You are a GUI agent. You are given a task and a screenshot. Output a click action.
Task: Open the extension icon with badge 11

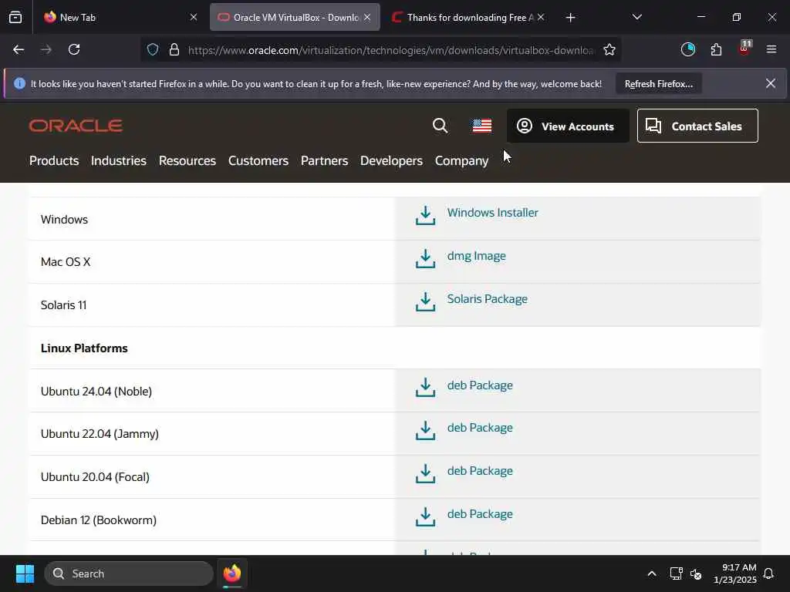point(744,49)
